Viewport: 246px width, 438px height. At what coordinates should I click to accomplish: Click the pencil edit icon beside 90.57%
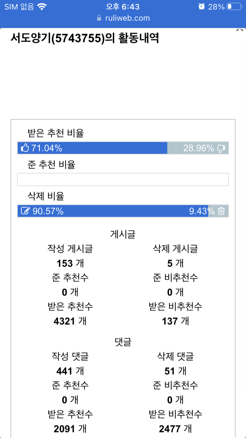25,211
